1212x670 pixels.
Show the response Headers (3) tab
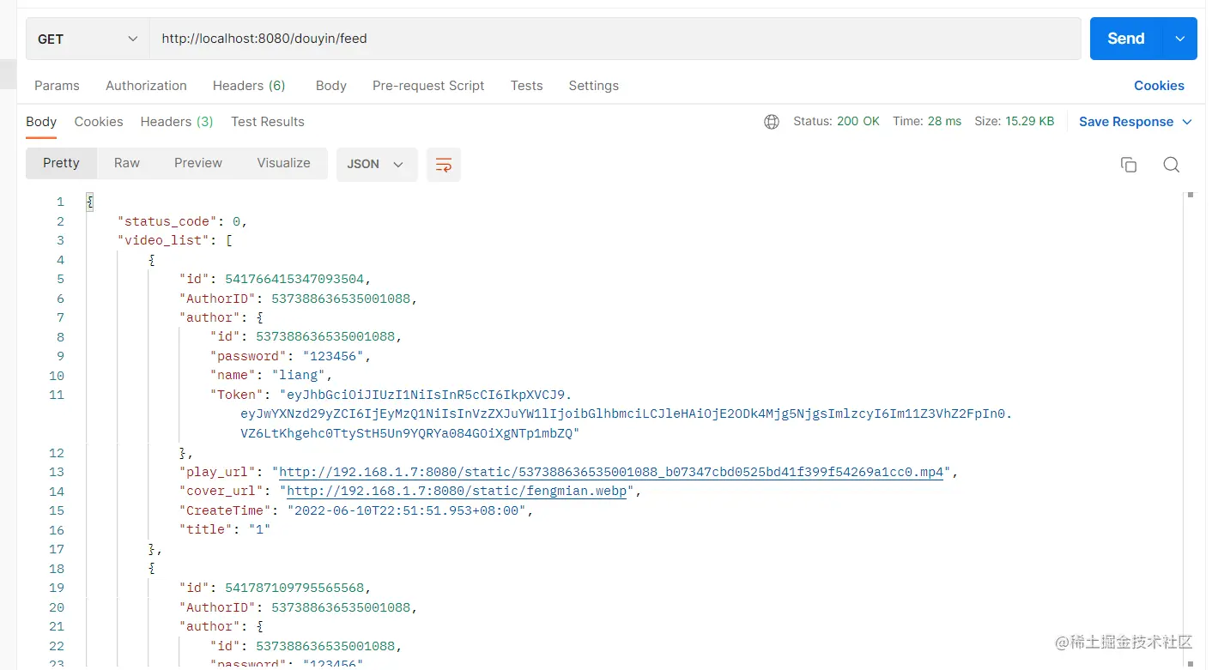[x=177, y=122]
